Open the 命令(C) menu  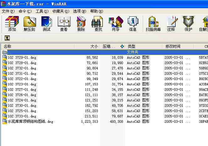coord(25,11)
